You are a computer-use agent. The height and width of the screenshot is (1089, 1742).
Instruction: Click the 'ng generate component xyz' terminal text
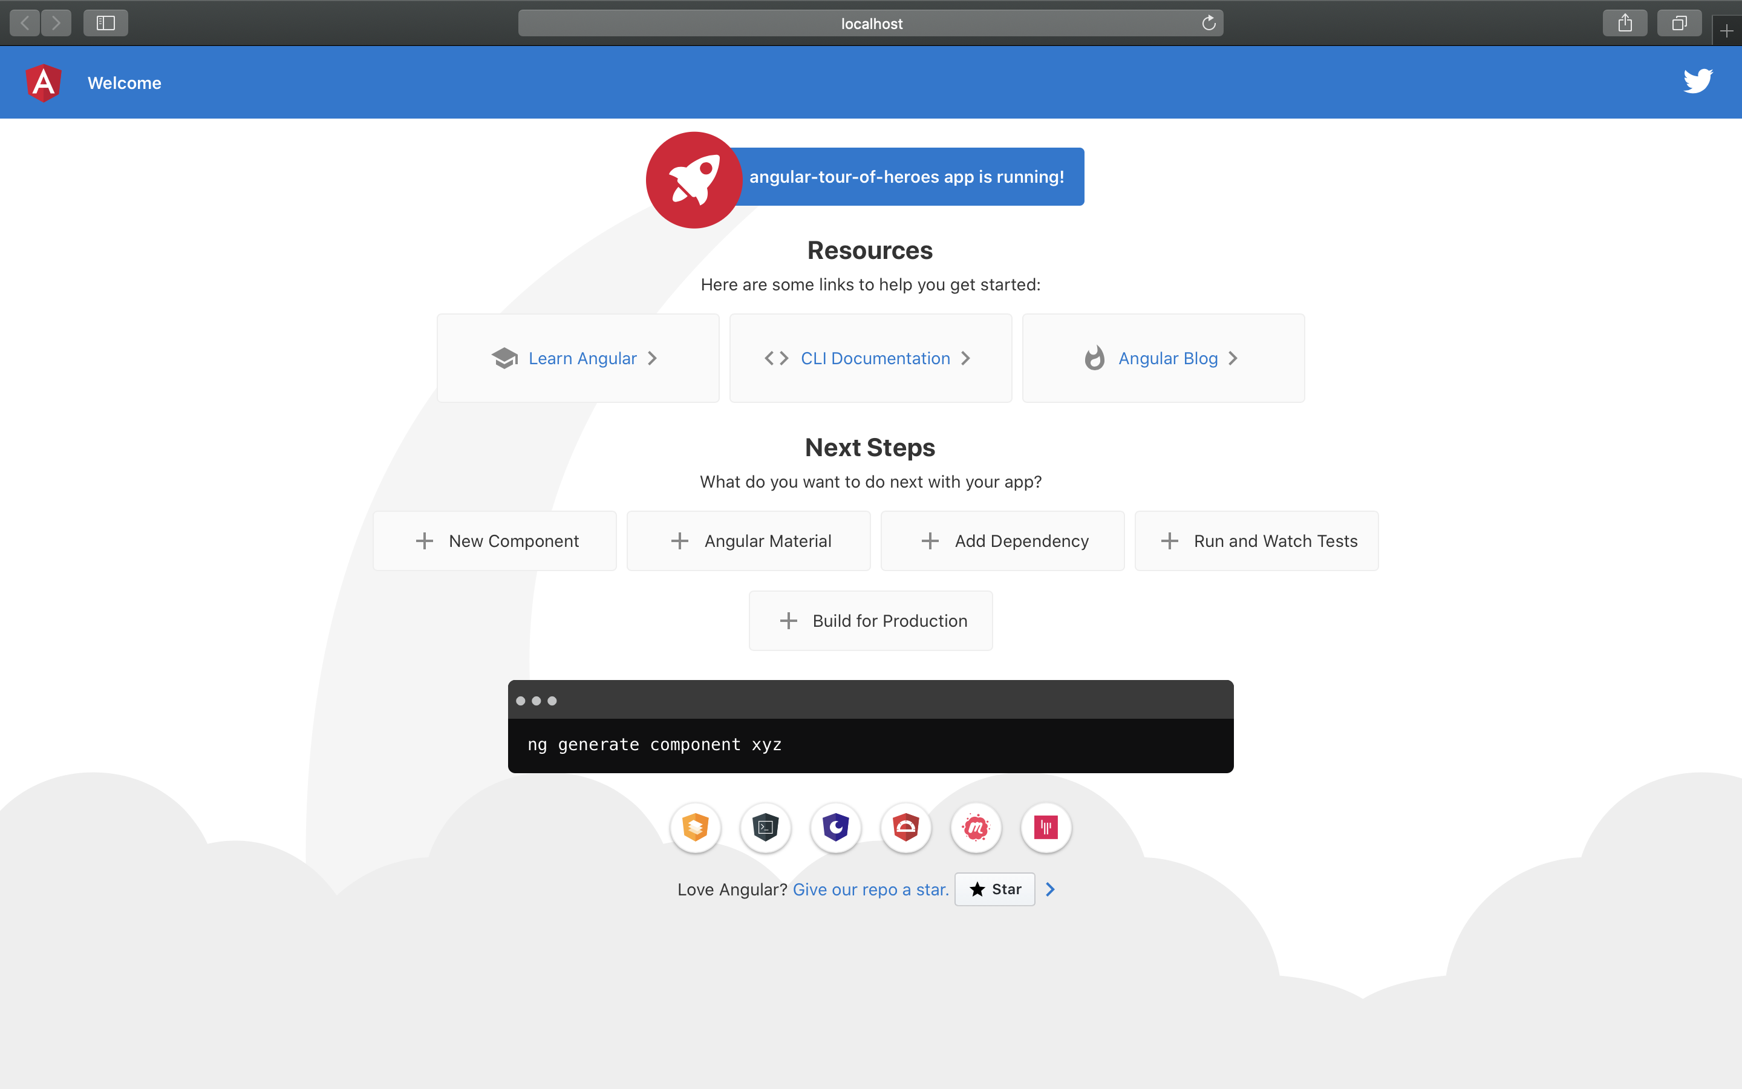pyautogui.click(x=654, y=745)
